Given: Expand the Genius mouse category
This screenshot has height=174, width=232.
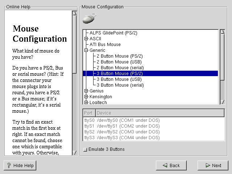Looking at the screenshot, I should pos(86,91).
